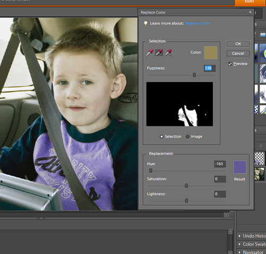266x254 pixels.
Task: Click the purple Result color swatch
Action: 240,167
